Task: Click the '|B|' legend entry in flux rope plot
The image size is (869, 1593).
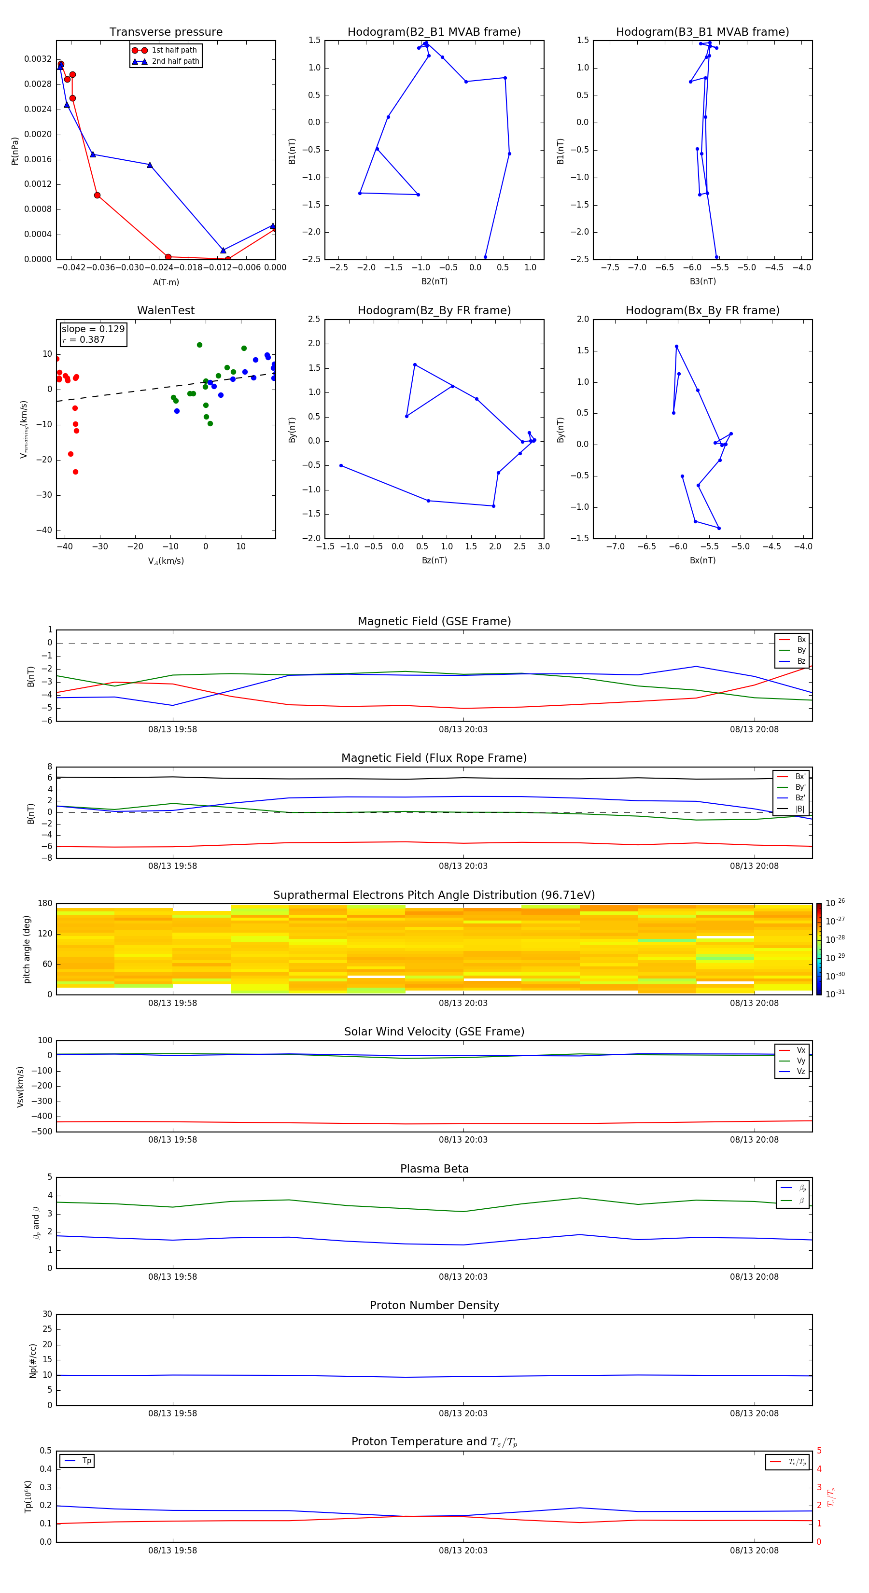Action: point(791,809)
